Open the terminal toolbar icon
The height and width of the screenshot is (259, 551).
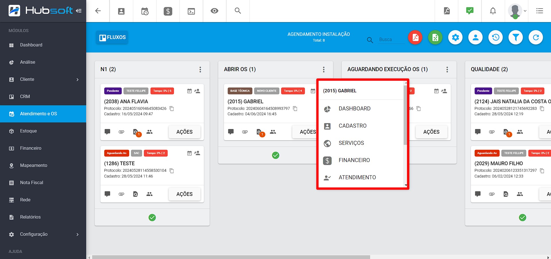coord(191,11)
